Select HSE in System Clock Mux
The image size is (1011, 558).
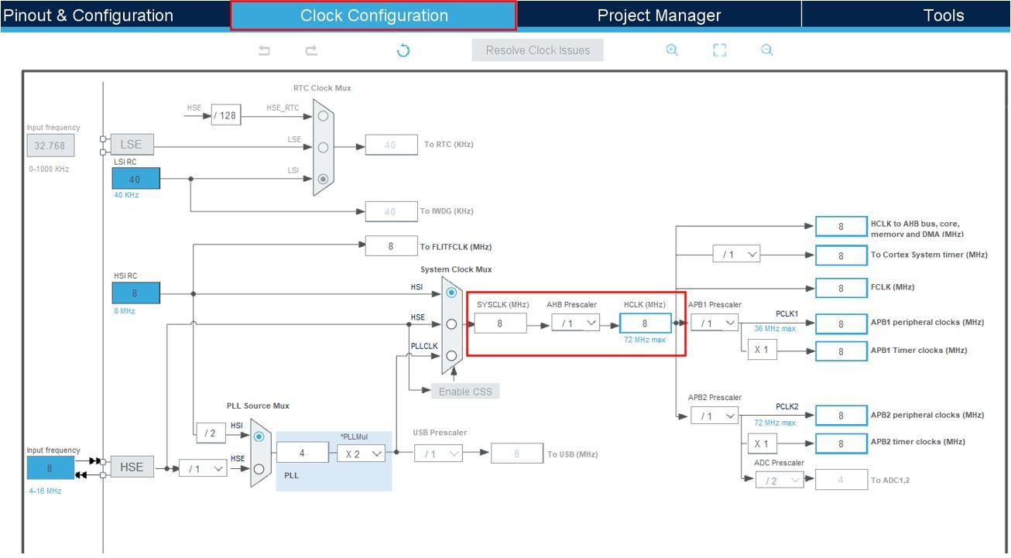point(451,324)
